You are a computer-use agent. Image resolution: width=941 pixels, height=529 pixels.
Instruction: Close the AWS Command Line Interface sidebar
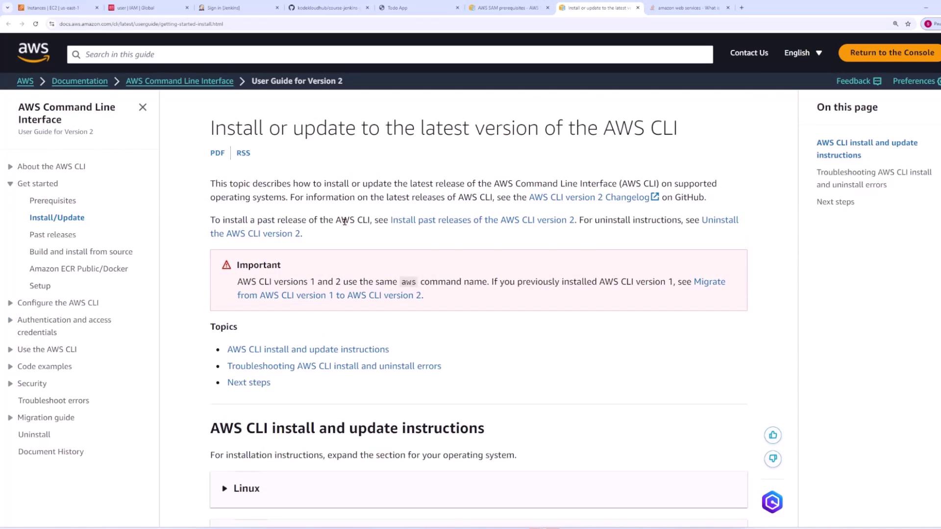pyautogui.click(x=143, y=107)
